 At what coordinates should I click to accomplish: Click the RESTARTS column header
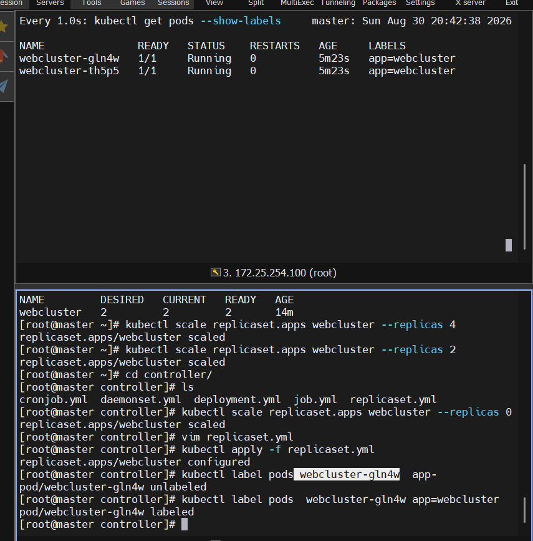(274, 46)
